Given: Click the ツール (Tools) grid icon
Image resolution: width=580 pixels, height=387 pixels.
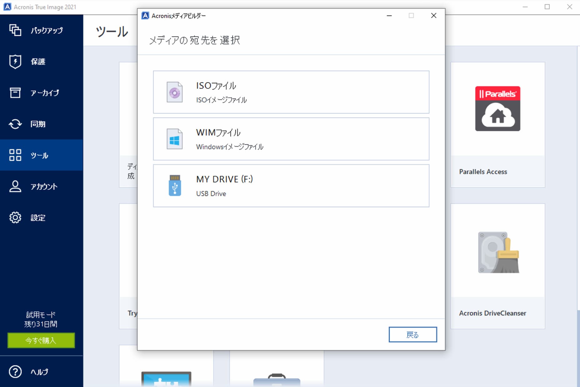Looking at the screenshot, I should coord(15,155).
